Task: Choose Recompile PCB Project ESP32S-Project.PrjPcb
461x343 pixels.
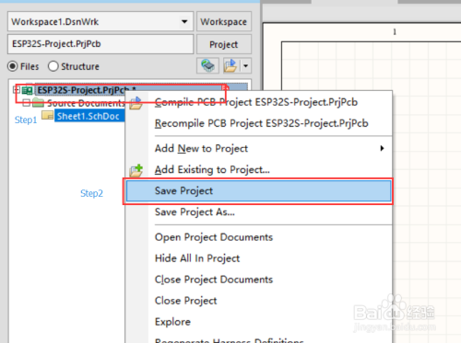Action: 259,123
